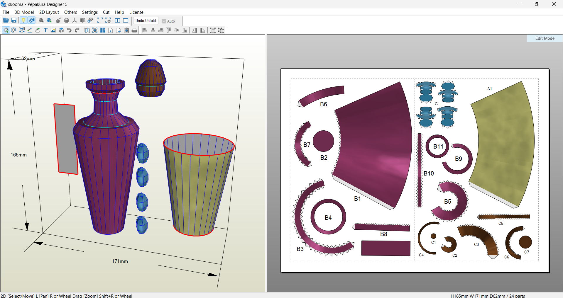This screenshot has height=298, width=563.
Task: Select the Join/Disjoin faces tool
Action: tap(22, 30)
